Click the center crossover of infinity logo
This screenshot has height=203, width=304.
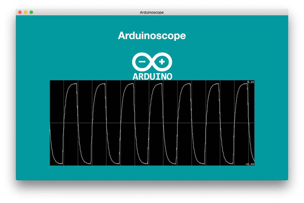point(152,62)
